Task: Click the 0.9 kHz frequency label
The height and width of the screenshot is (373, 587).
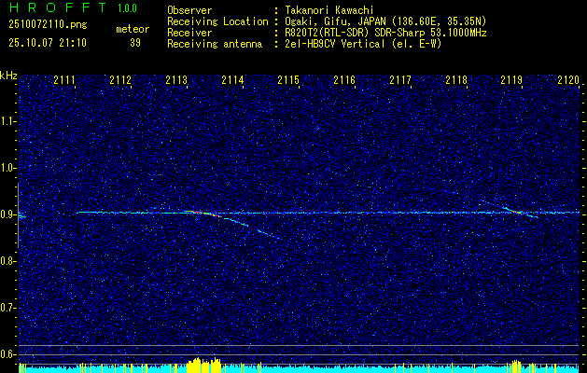Action: click(7, 214)
